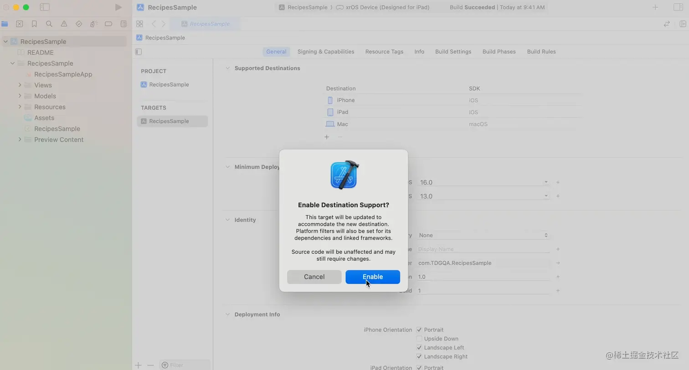Toggle Upside Down orientation checkbox
This screenshot has height=370, width=689.
[x=419, y=339]
